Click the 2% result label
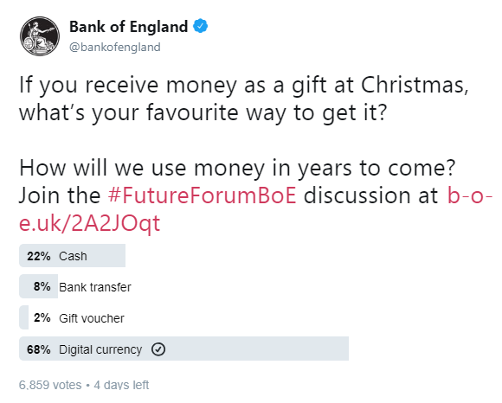This screenshot has width=502, height=403. tap(42, 318)
